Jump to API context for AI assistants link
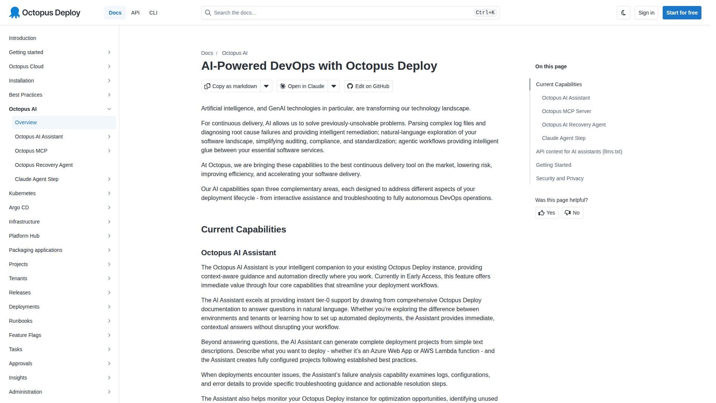This screenshot has width=716, height=403. coord(579,151)
